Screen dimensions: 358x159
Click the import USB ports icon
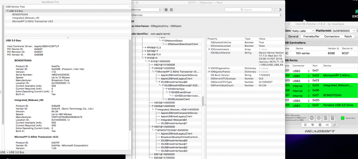coord(326,118)
